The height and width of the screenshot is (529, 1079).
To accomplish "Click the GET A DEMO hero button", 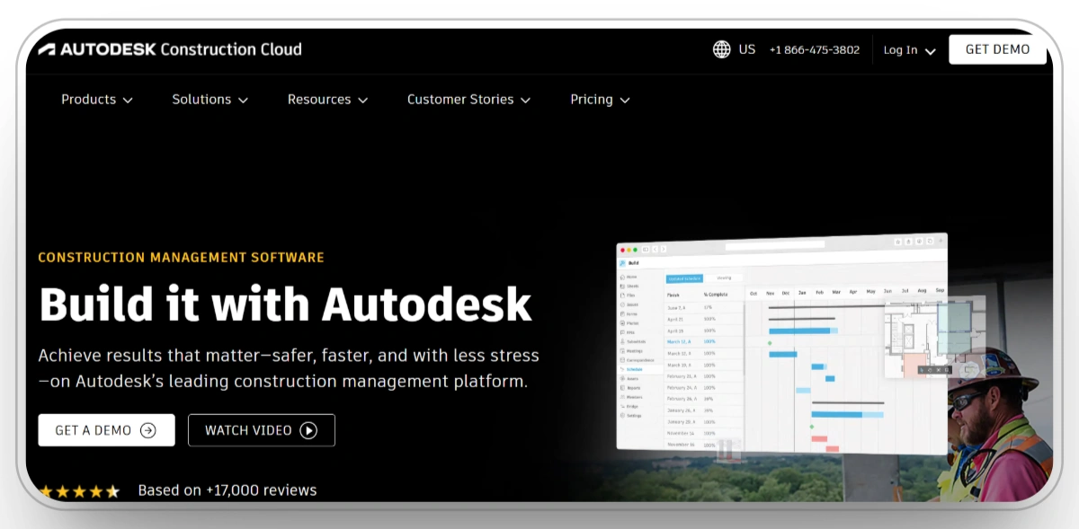I will [x=106, y=430].
